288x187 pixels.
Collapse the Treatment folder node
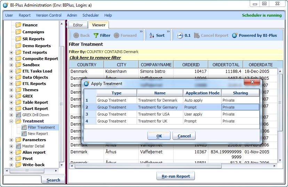pos(11,121)
